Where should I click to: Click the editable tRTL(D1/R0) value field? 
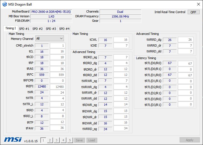click(x=186, y=75)
